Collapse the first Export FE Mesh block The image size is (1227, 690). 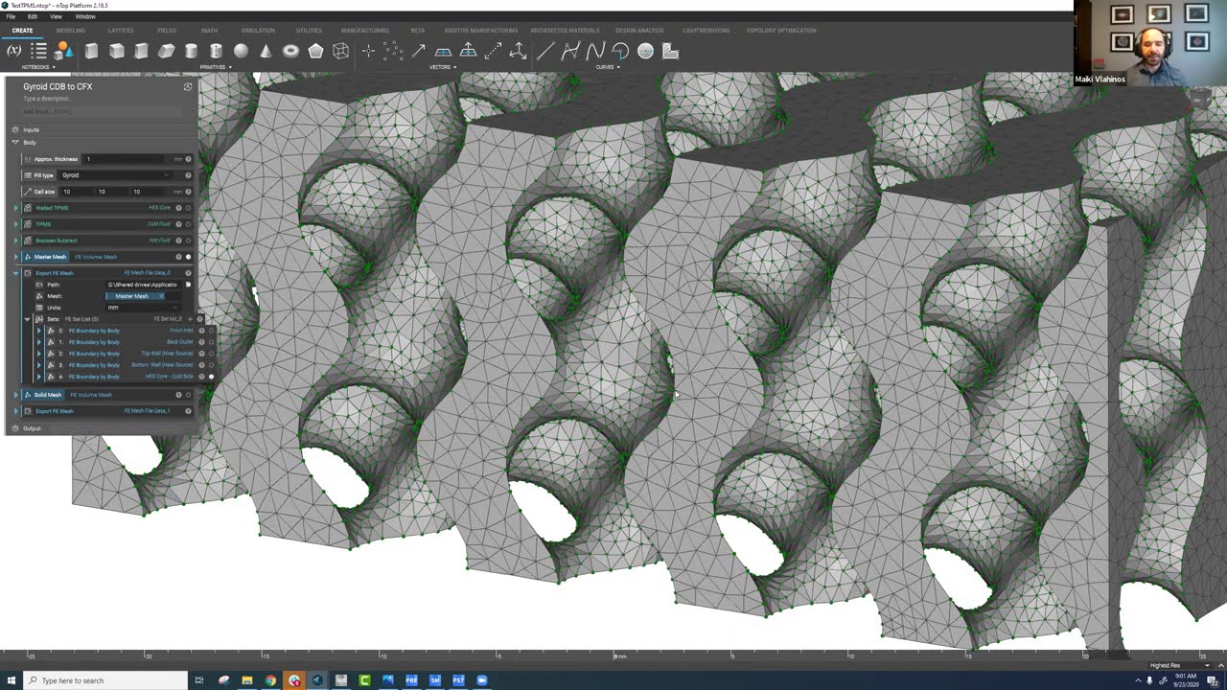[x=15, y=273]
